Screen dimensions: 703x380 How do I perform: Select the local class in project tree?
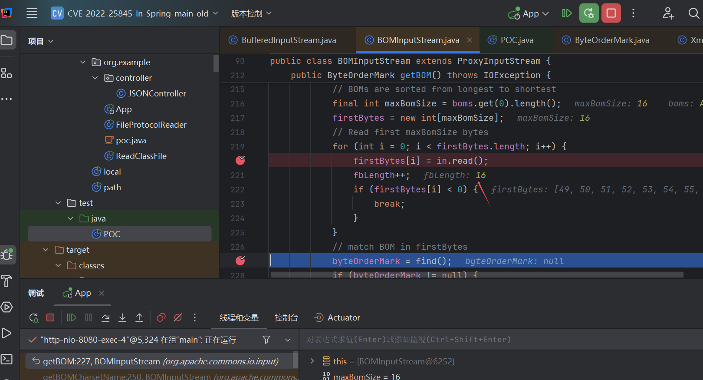(106, 172)
